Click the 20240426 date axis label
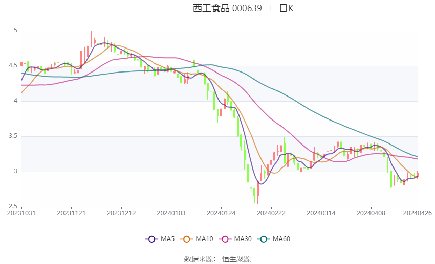The height and width of the screenshot is (264, 435). [x=418, y=213]
